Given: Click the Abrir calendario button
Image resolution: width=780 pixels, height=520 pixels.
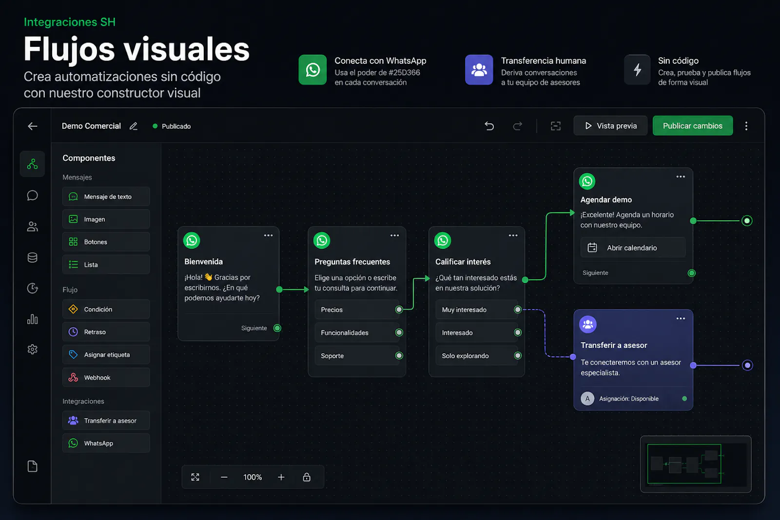Looking at the screenshot, I should point(633,248).
